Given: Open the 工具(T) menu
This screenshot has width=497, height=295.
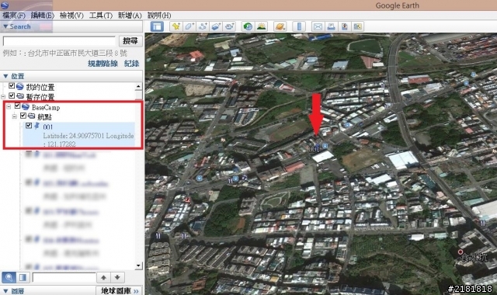Looking at the screenshot, I should (101, 16).
